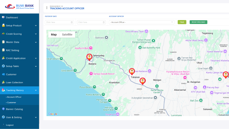Click the Tanah Lot map pin
This screenshot has height=129, width=229.
click(x=118, y=114)
